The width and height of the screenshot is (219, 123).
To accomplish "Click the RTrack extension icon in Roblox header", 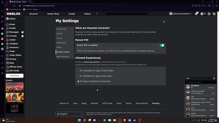I will (x=214, y=14).
